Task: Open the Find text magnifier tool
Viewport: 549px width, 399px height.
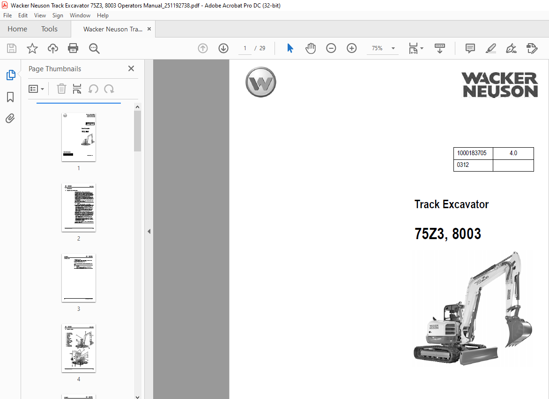Action: pyautogui.click(x=94, y=48)
